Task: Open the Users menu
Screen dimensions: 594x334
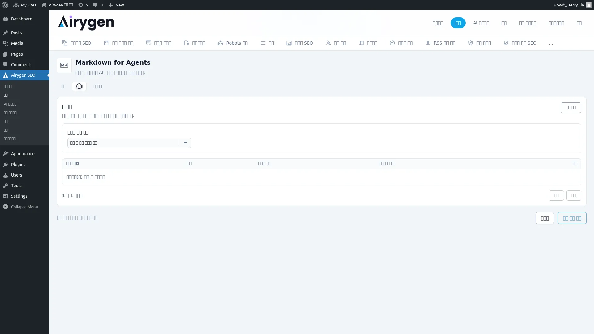Action: (25, 175)
